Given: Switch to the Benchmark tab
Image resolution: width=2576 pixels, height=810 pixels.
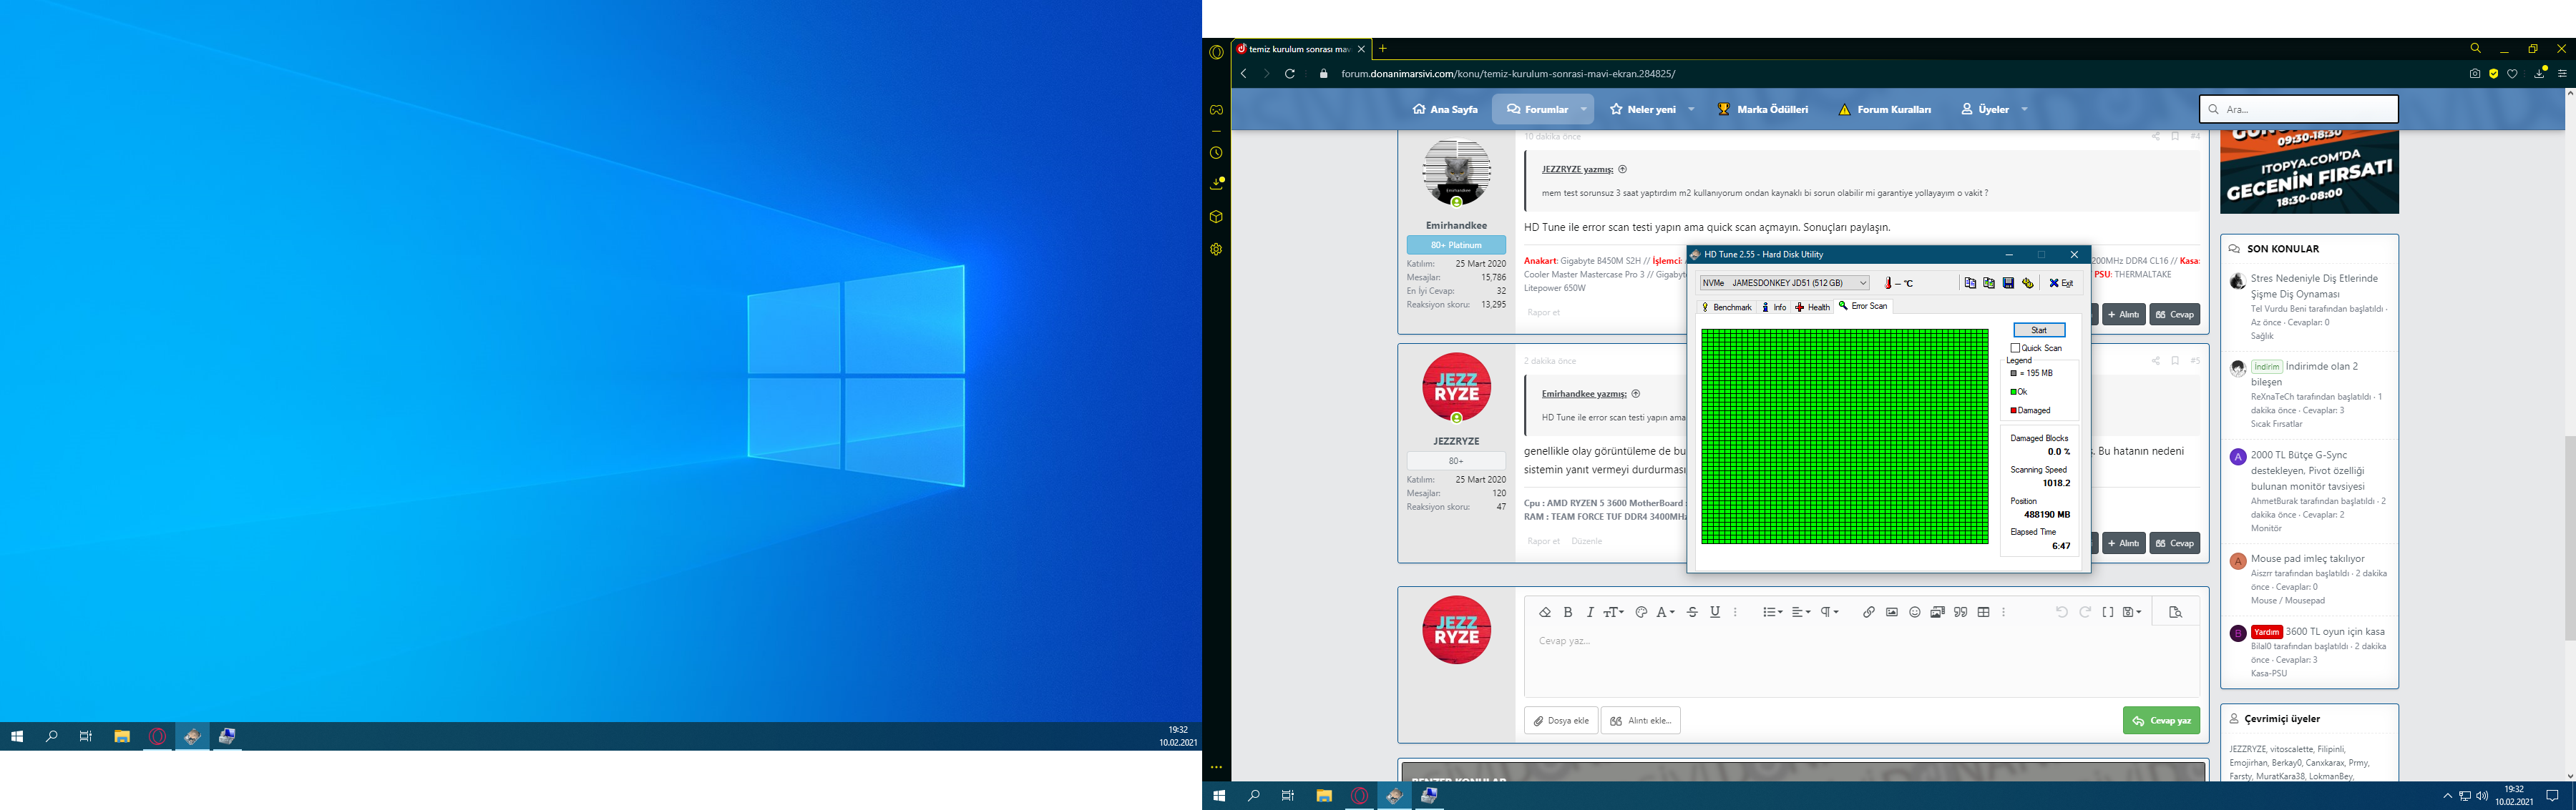Looking at the screenshot, I should pyautogui.click(x=1727, y=307).
